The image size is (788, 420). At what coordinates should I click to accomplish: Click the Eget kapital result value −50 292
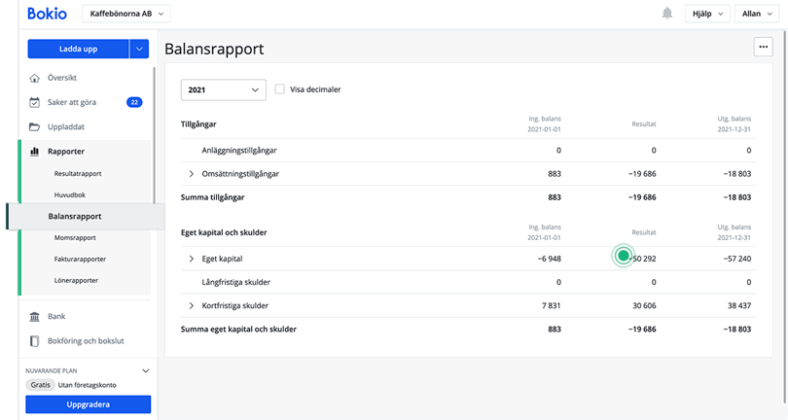click(642, 259)
